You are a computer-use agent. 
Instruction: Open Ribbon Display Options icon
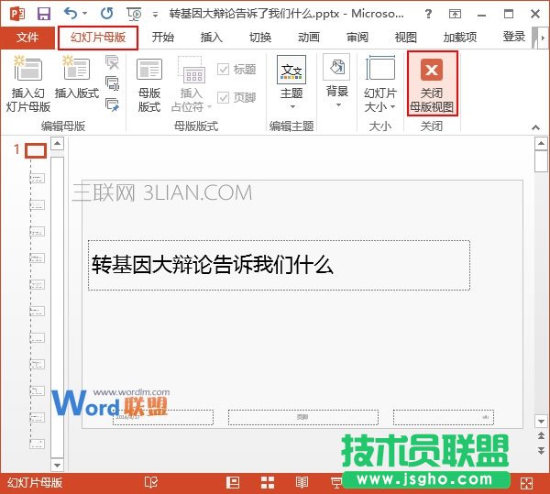(455, 14)
